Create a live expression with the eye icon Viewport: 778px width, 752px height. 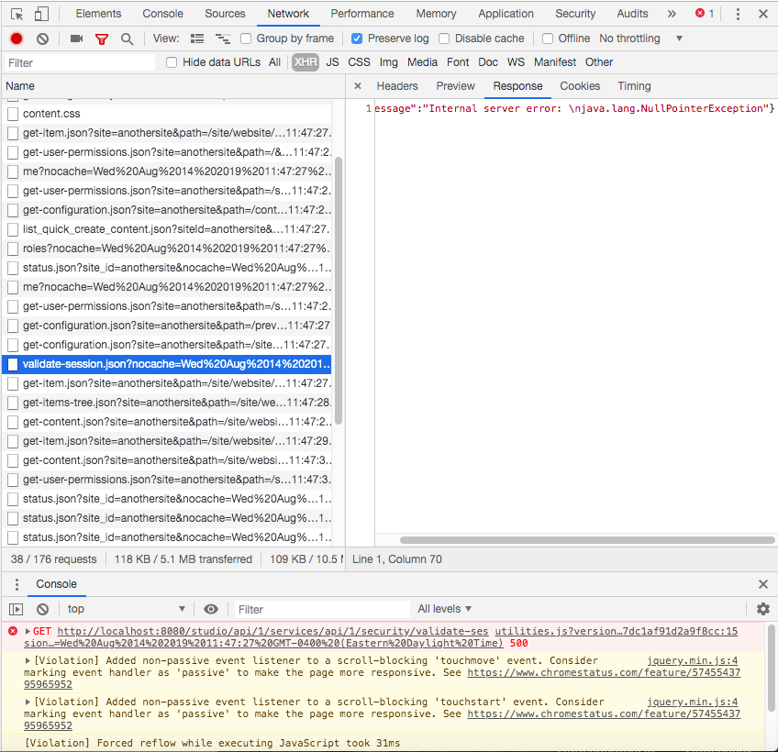[210, 608]
